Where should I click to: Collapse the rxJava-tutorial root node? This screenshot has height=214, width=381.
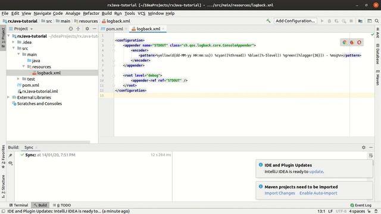[9, 36]
